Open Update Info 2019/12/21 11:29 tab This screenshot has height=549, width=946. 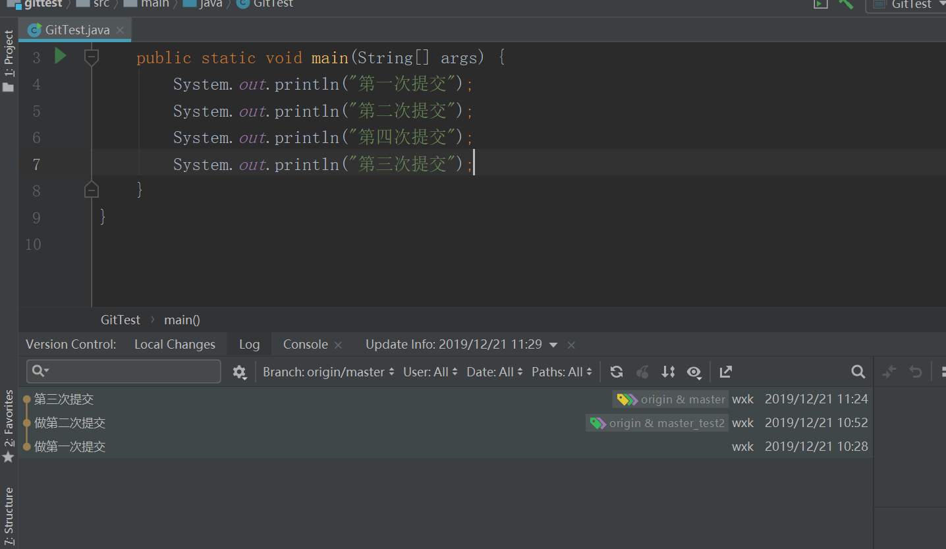pos(454,344)
